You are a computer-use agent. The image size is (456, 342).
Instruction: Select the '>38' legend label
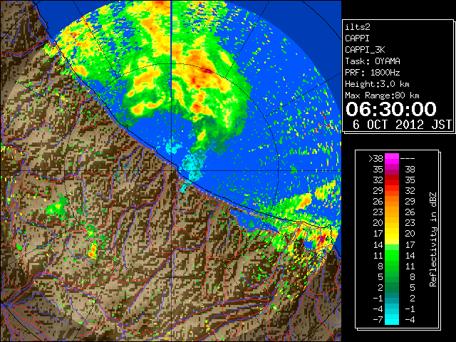click(x=375, y=158)
